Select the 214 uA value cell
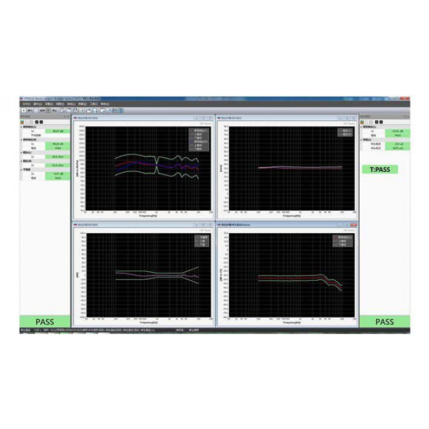The image size is (429, 429). (398, 144)
